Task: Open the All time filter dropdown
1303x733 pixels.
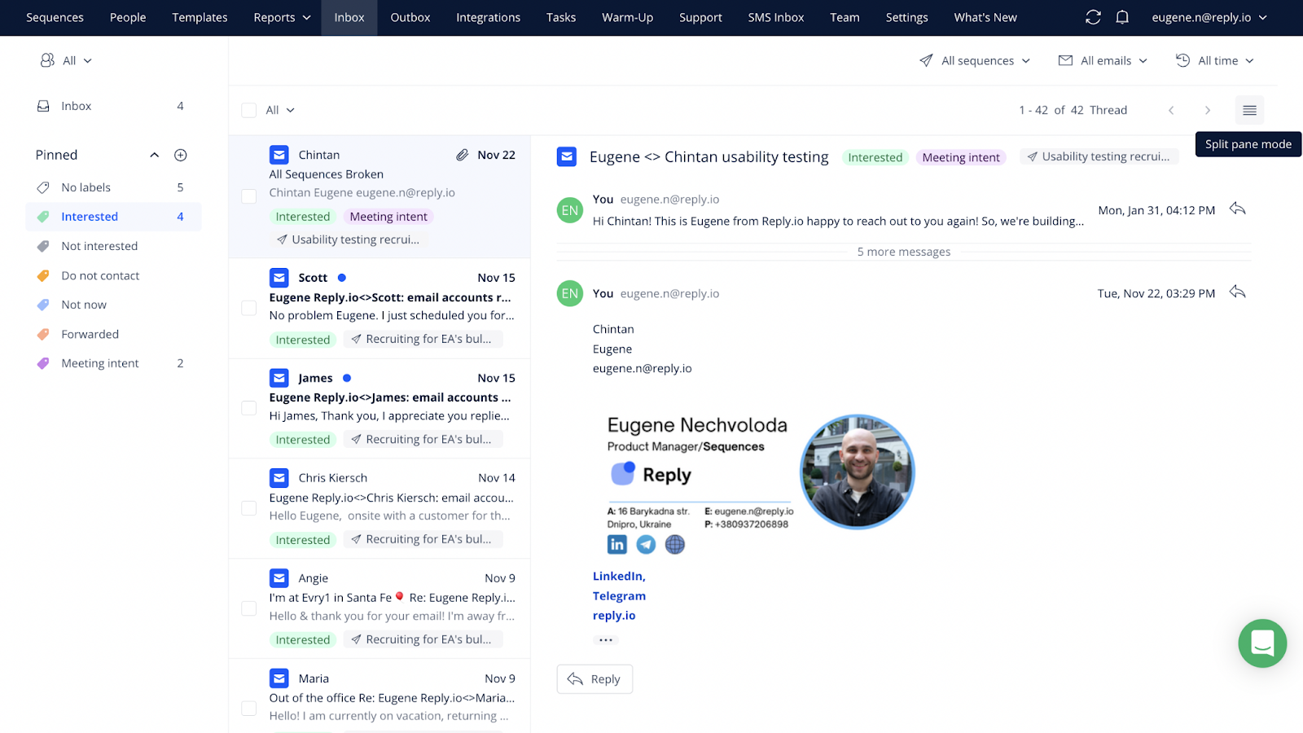Action: coord(1214,60)
